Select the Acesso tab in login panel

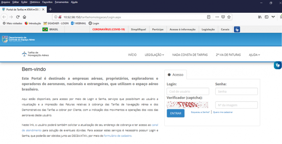coord(176,74)
